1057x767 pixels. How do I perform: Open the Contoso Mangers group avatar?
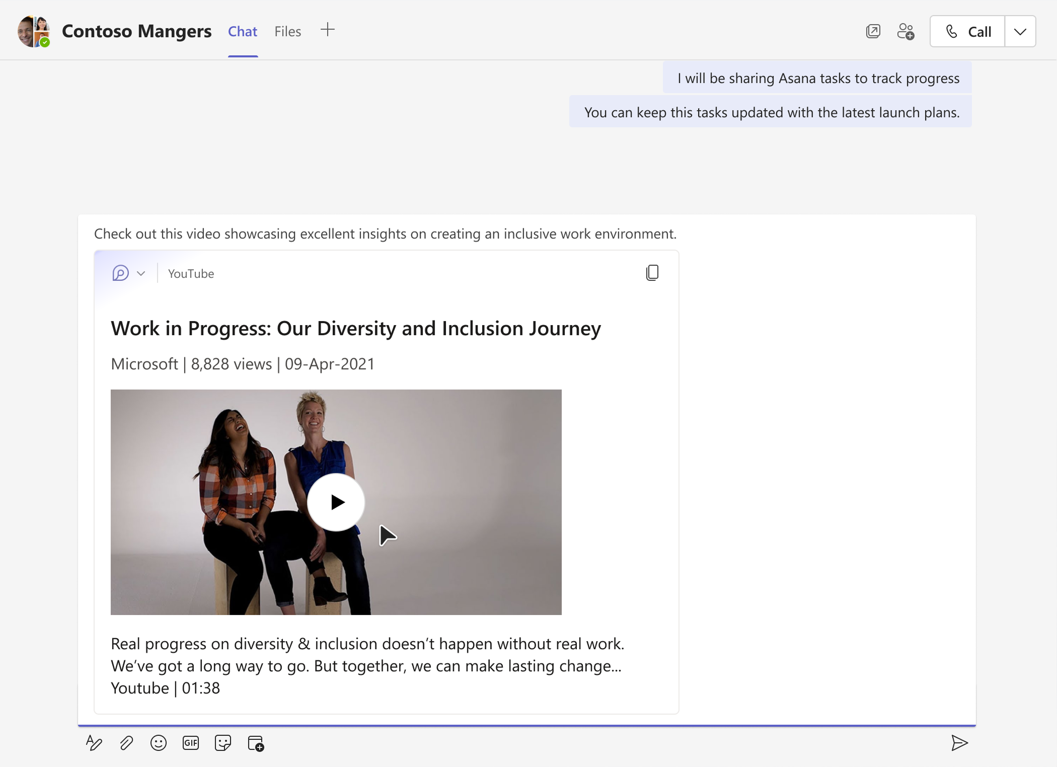coord(34,31)
